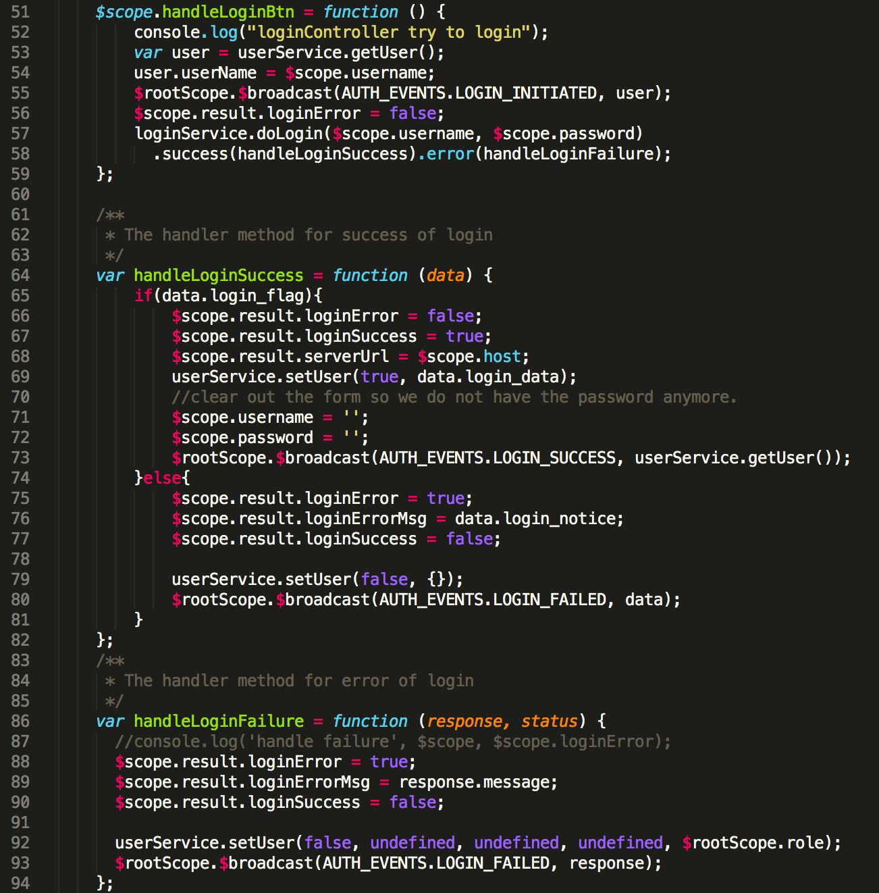The width and height of the screenshot is (879, 893).
Task: Click the empty object "{}" on line 79
Action: pyautogui.click(x=436, y=580)
